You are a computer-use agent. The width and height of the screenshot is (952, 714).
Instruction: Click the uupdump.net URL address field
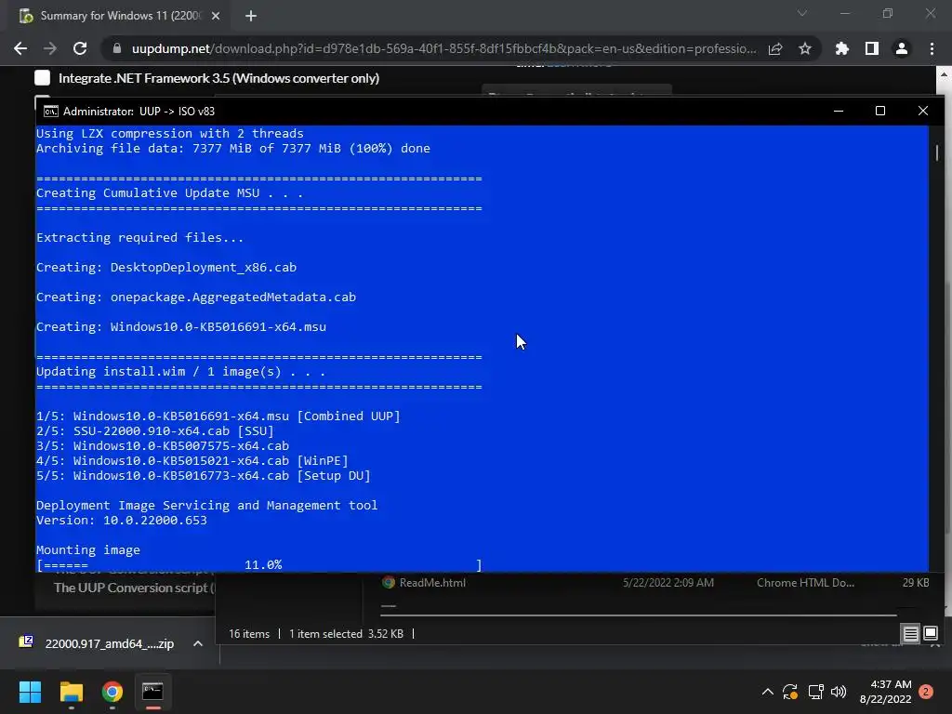point(443,48)
